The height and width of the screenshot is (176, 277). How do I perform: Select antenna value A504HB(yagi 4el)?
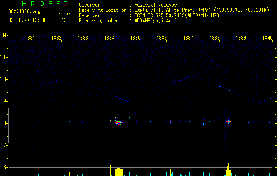pos(155,21)
